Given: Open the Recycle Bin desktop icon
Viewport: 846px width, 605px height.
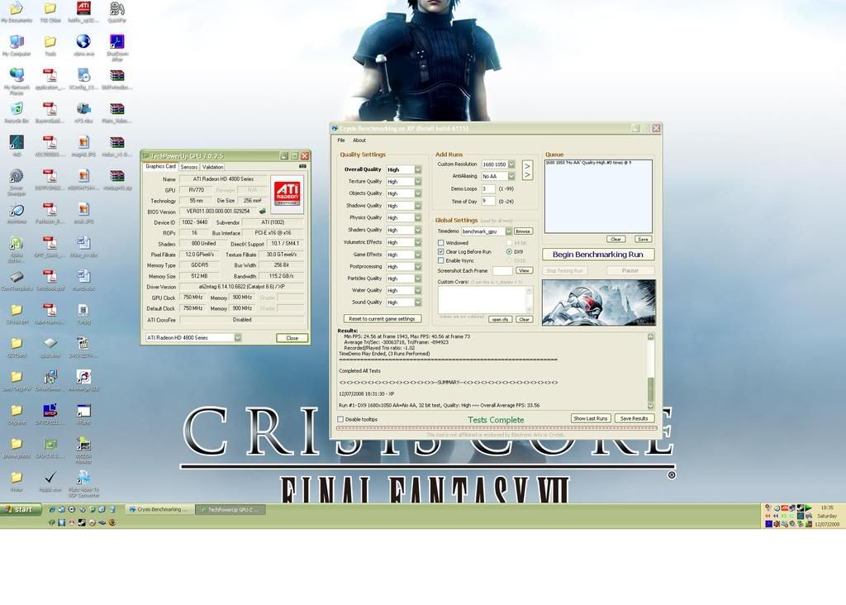Looking at the screenshot, I should click(16, 108).
